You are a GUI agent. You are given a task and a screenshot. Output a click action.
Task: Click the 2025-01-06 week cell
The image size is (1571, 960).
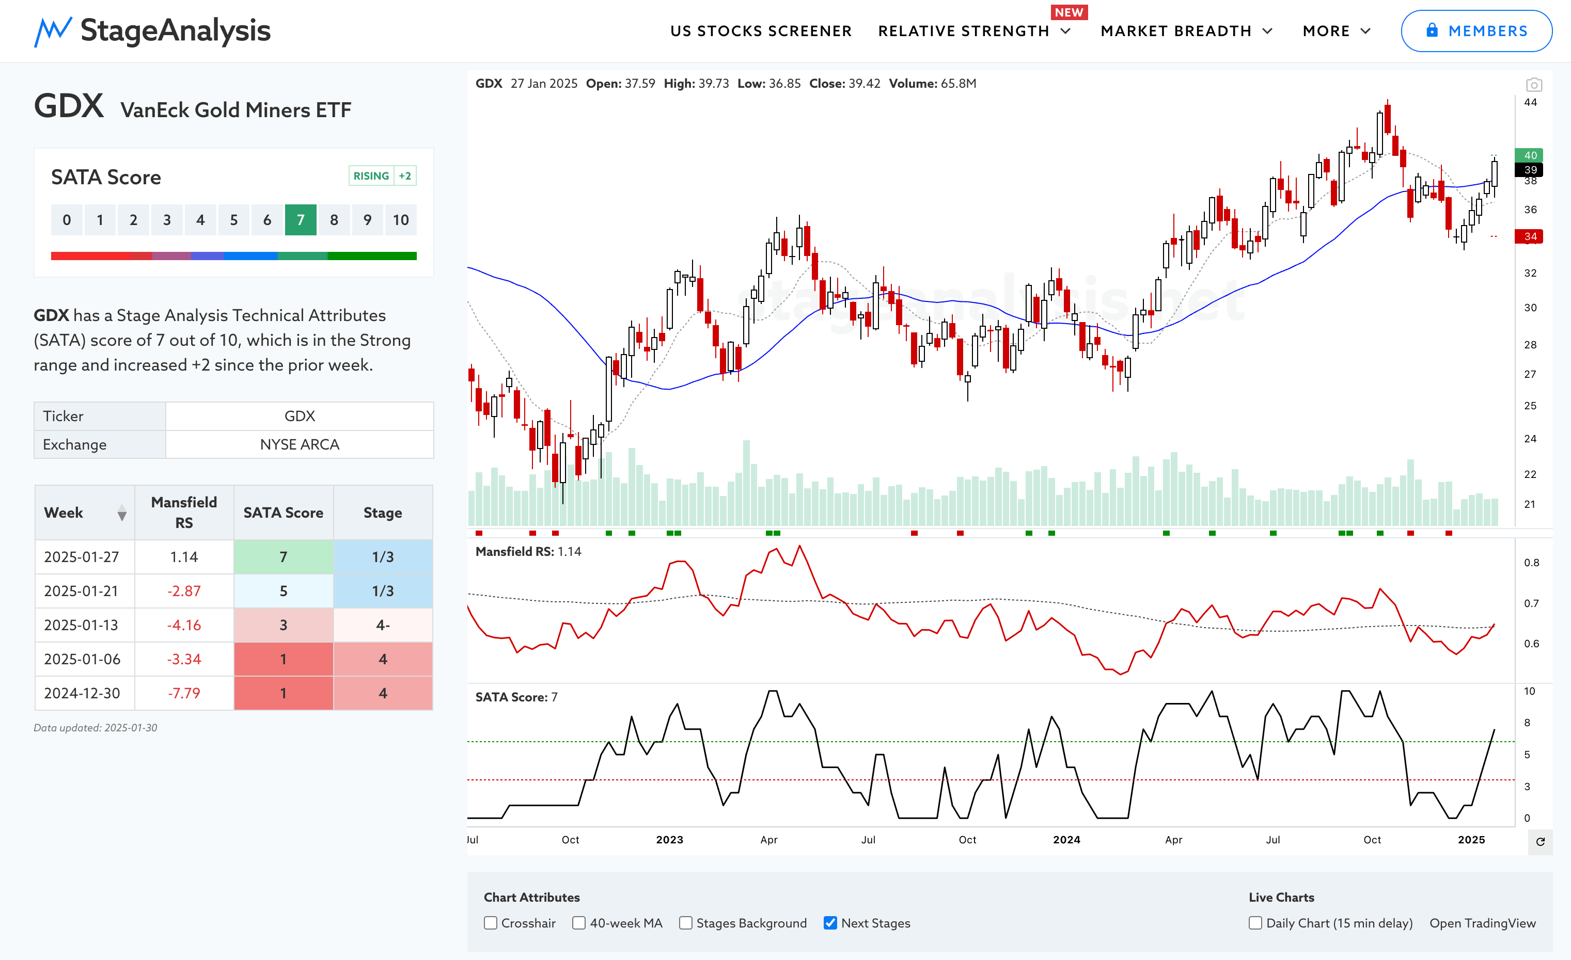(x=85, y=659)
